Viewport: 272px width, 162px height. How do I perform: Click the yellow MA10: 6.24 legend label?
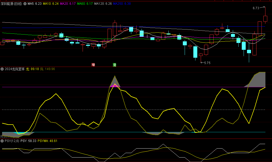click(51, 4)
